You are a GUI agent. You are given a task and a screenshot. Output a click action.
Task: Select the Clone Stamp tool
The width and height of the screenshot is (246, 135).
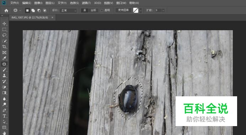4,76
